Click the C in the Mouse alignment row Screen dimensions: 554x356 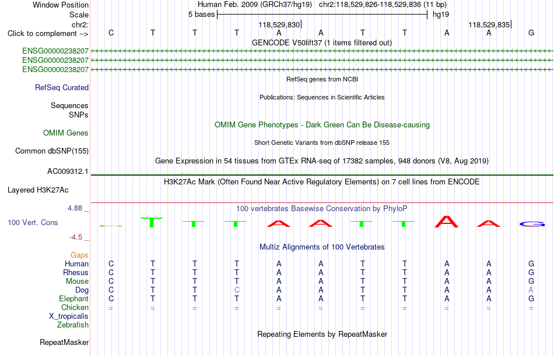click(x=111, y=282)
